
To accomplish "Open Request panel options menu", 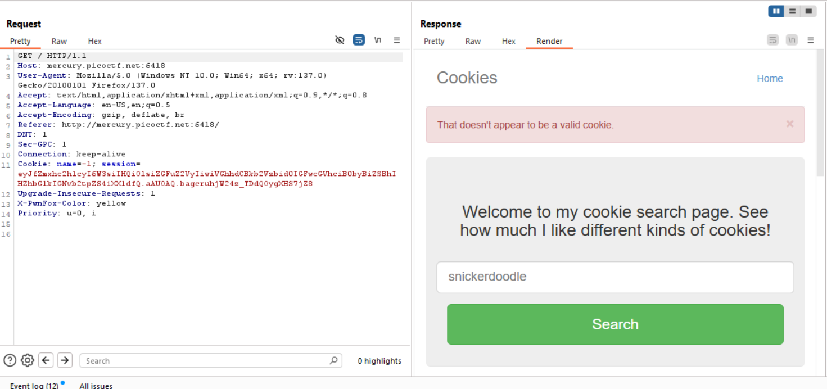I will pos(397,40).
